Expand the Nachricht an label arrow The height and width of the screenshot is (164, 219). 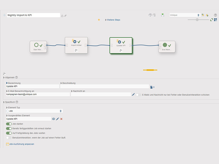click(72, 91)
